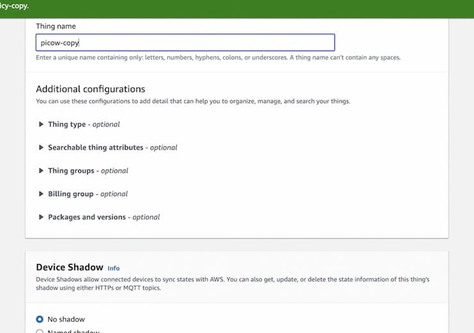Click the green notification banner at top
This screenshot has width=474, height=333.
tap(237, 8)
